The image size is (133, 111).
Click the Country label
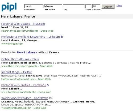[x=96, y=10]
